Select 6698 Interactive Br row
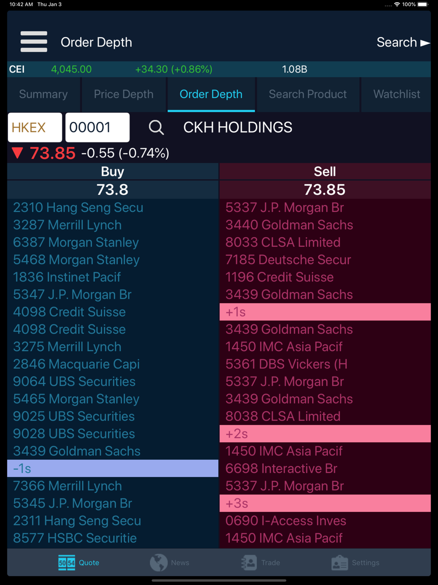 pyautogui.click(x=325, y=468)
